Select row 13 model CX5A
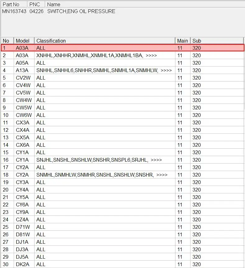 point(22,138)
